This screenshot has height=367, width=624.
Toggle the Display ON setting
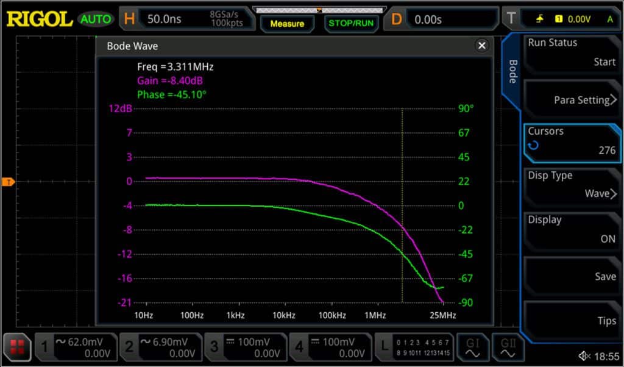tap(571, 229)
